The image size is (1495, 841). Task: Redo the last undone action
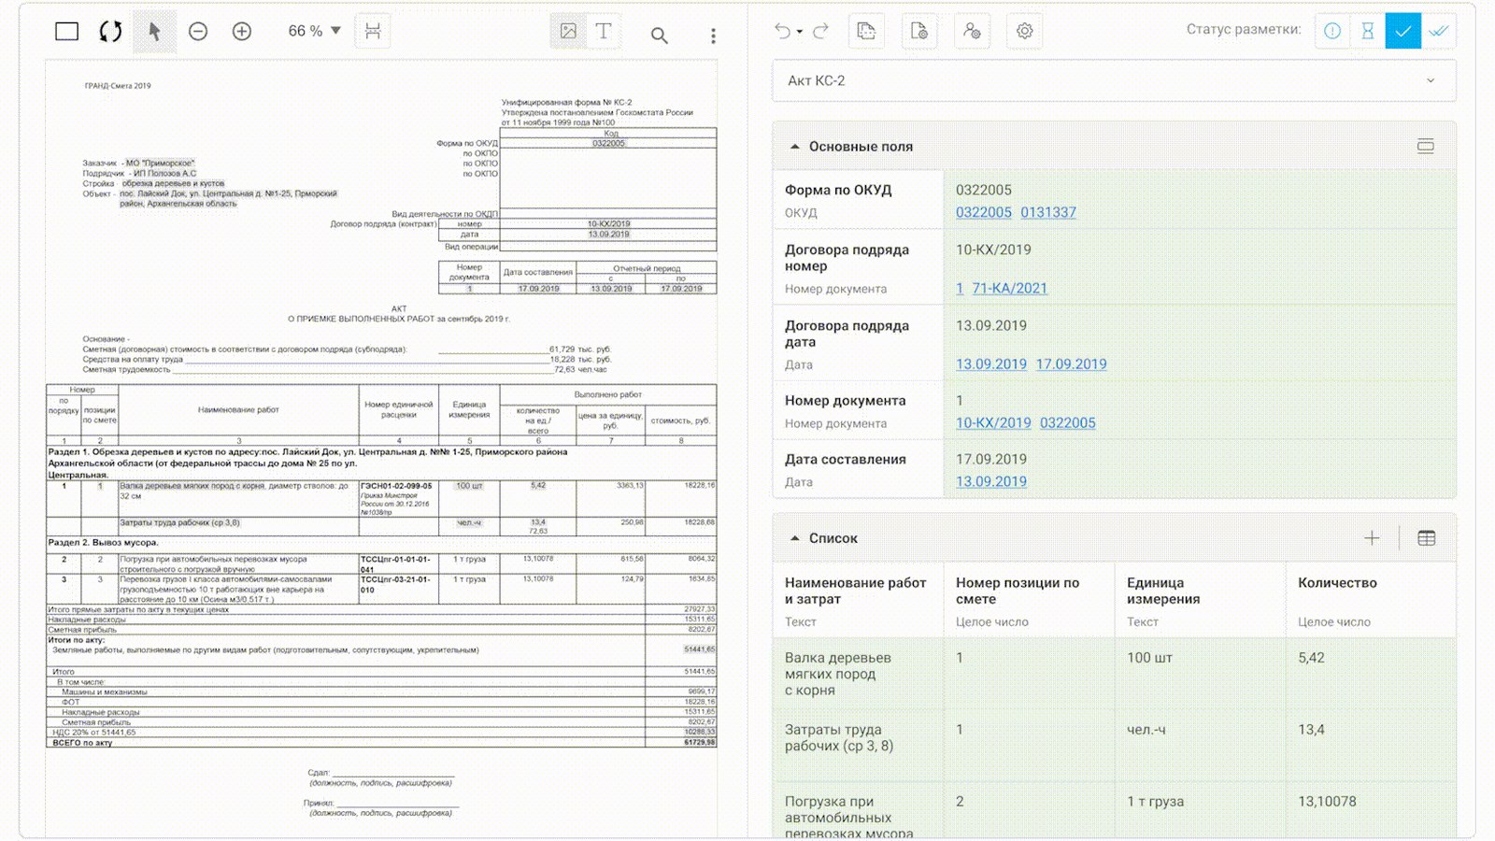coord(820,31)
